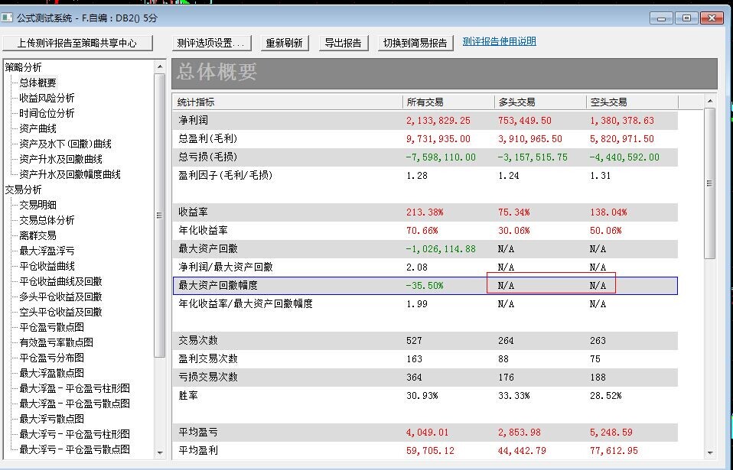Click the tree panel scrollbar thumb
This screenshot has width=733, height=470.
(160, 216)
